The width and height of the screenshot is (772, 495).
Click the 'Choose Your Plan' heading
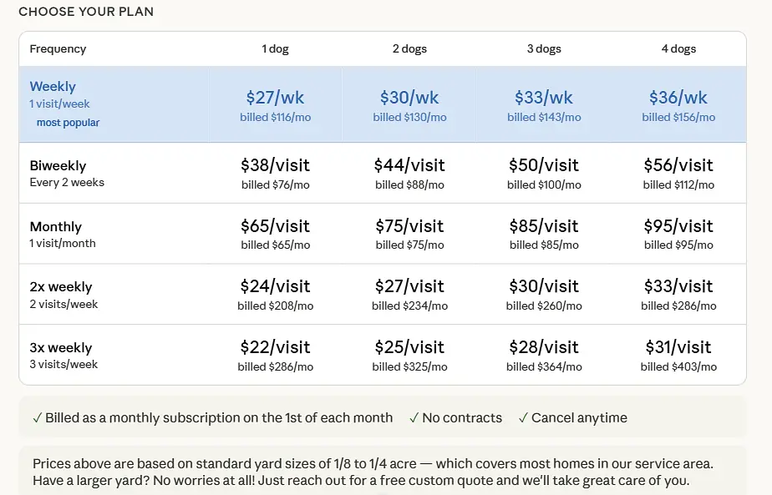click(x=86, y=12)
